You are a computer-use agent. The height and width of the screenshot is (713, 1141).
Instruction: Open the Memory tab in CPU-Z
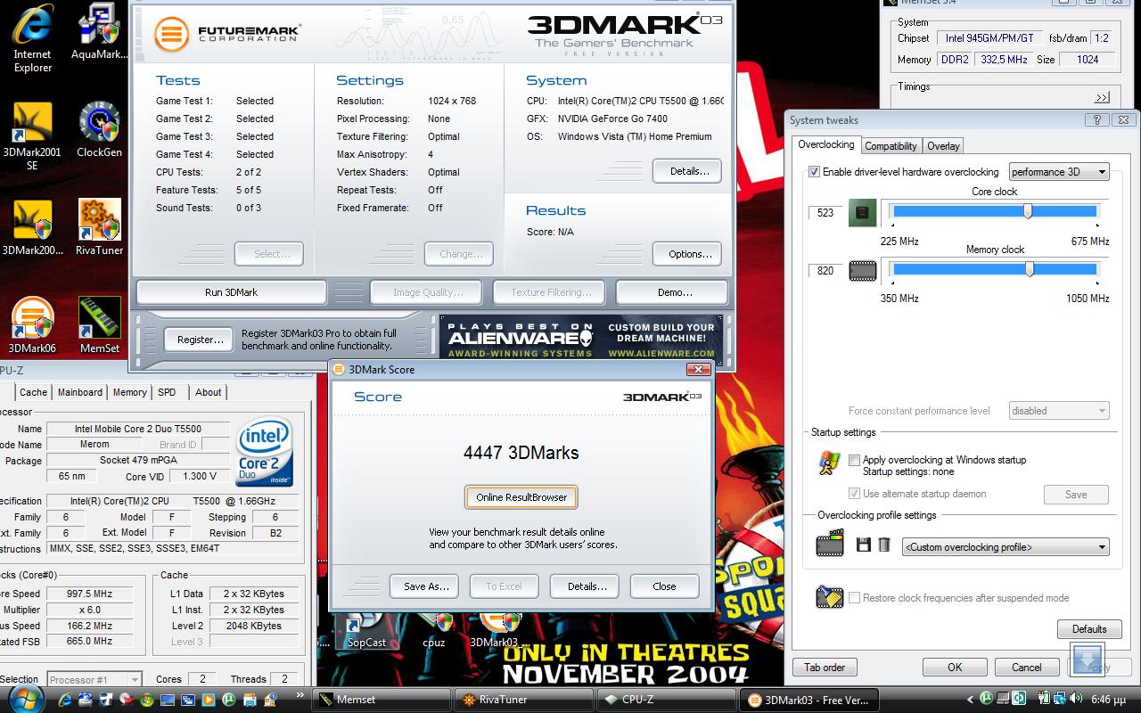[129, 392]
